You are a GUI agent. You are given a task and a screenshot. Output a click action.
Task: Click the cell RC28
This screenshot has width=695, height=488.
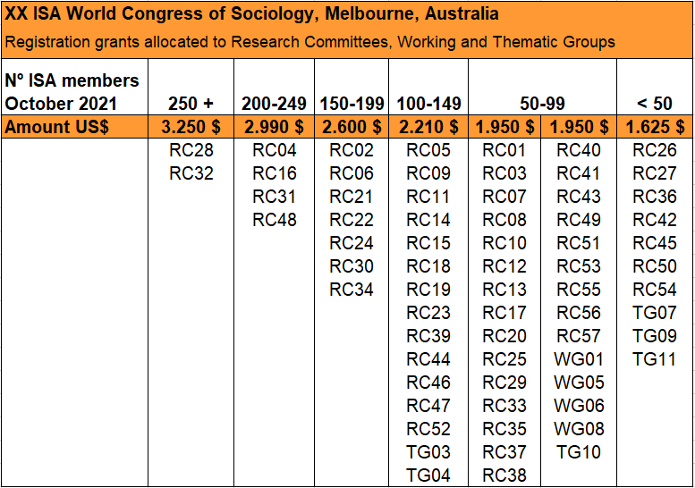(191, 150)
